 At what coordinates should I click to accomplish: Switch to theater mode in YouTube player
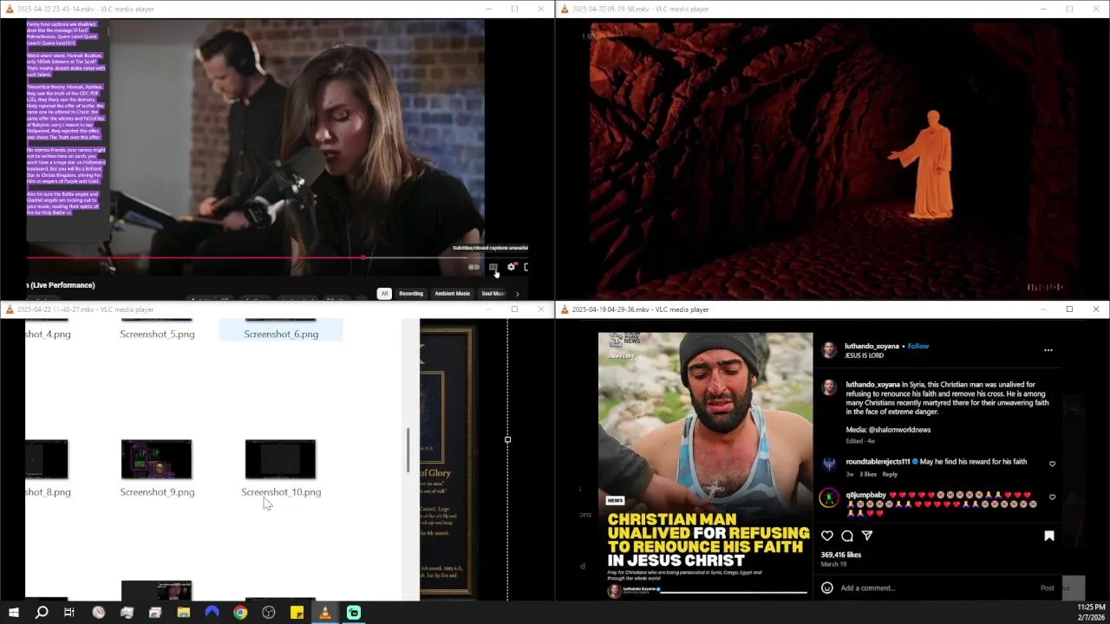(526, 267)
